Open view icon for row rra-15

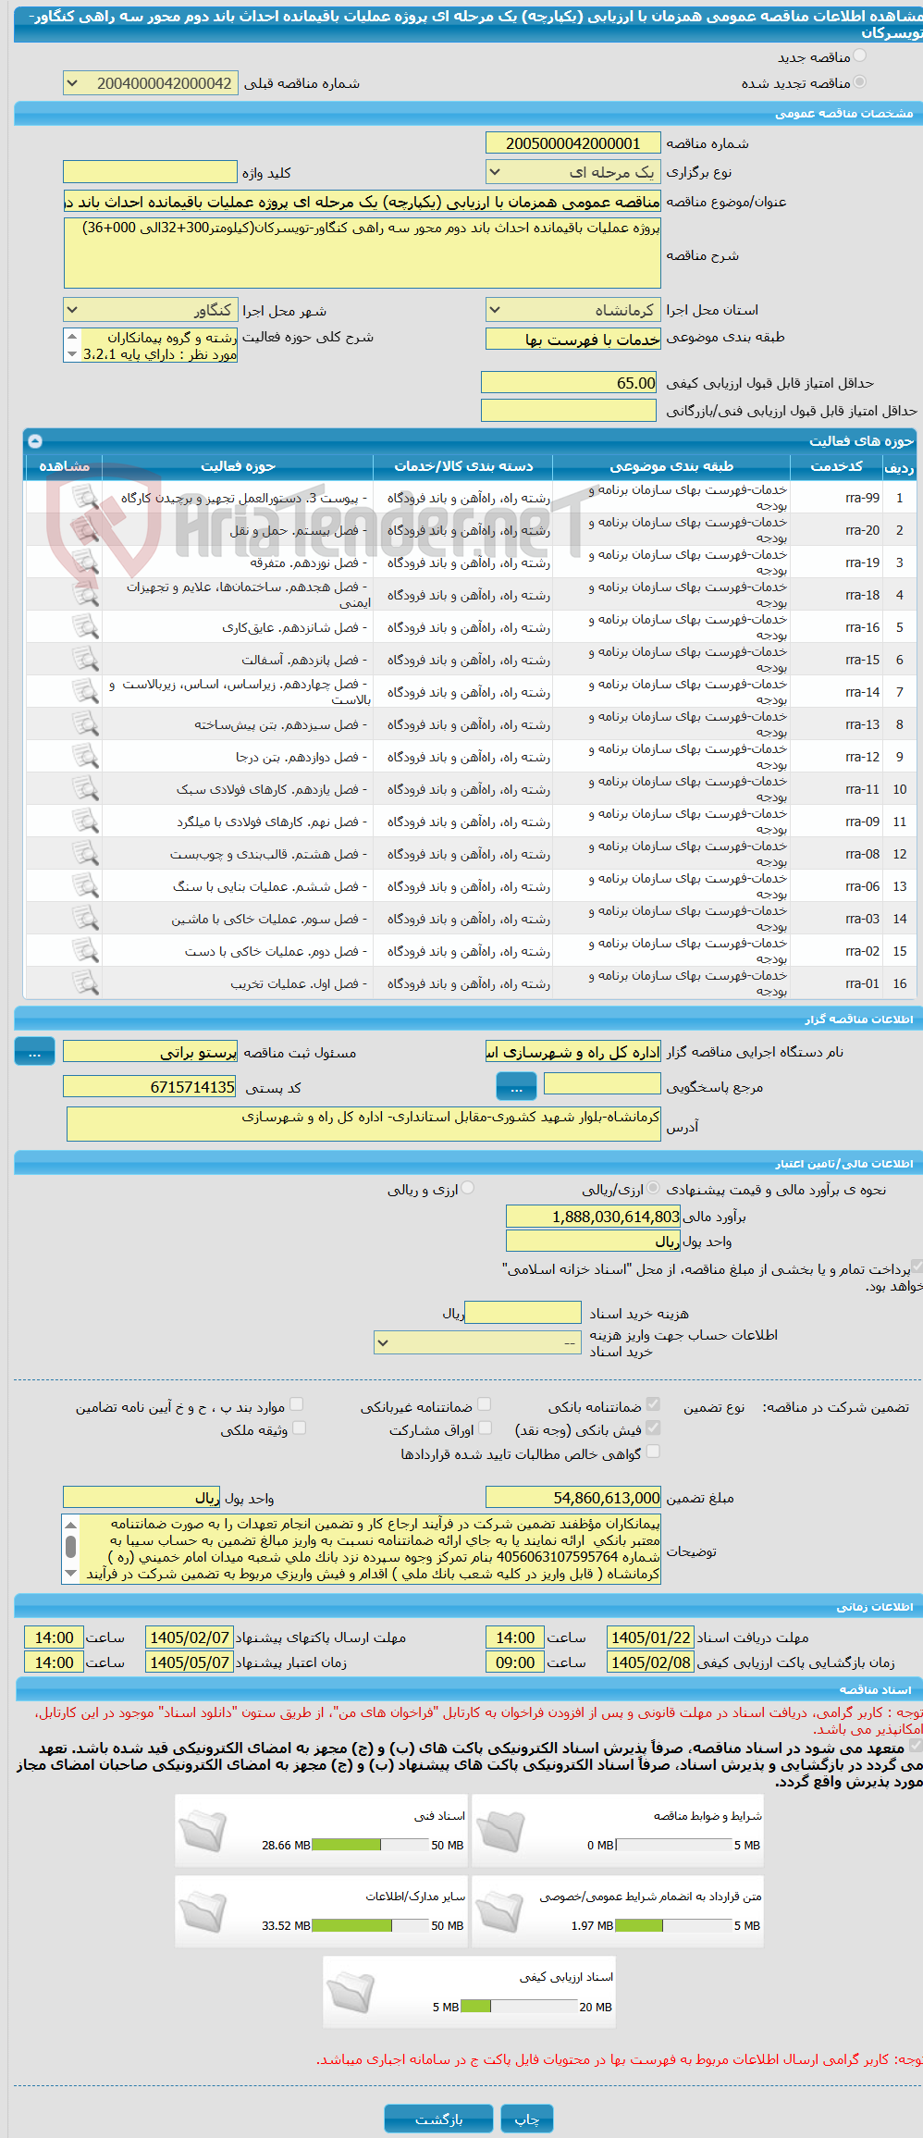tap(85, 660)
